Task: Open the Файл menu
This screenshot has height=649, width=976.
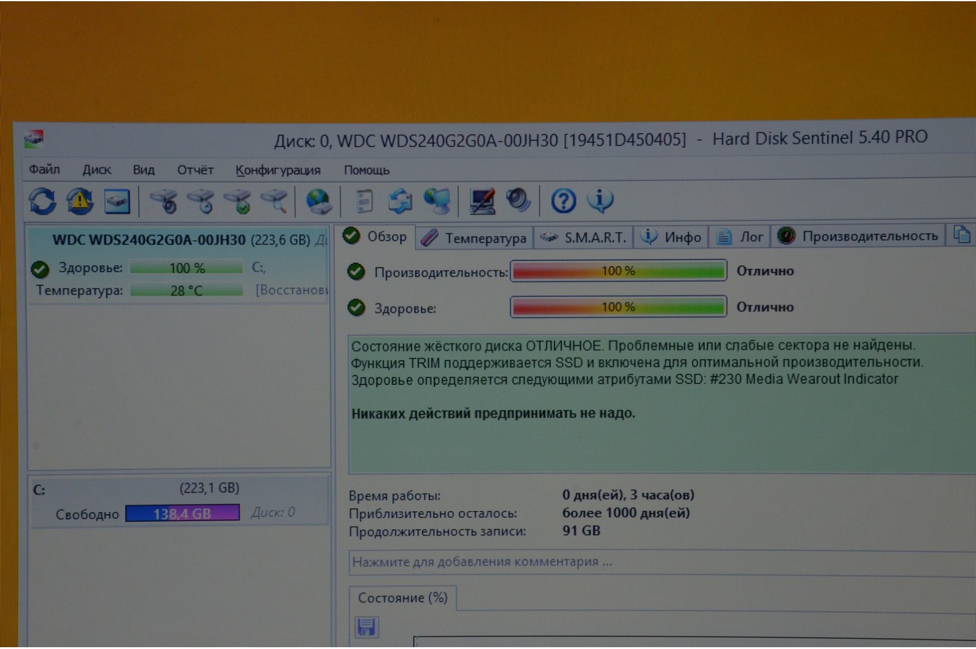Action: click(x=44, y=169)
